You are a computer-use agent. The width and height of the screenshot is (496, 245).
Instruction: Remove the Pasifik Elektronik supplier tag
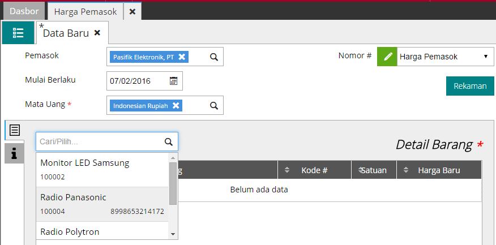tap(182, 57)
